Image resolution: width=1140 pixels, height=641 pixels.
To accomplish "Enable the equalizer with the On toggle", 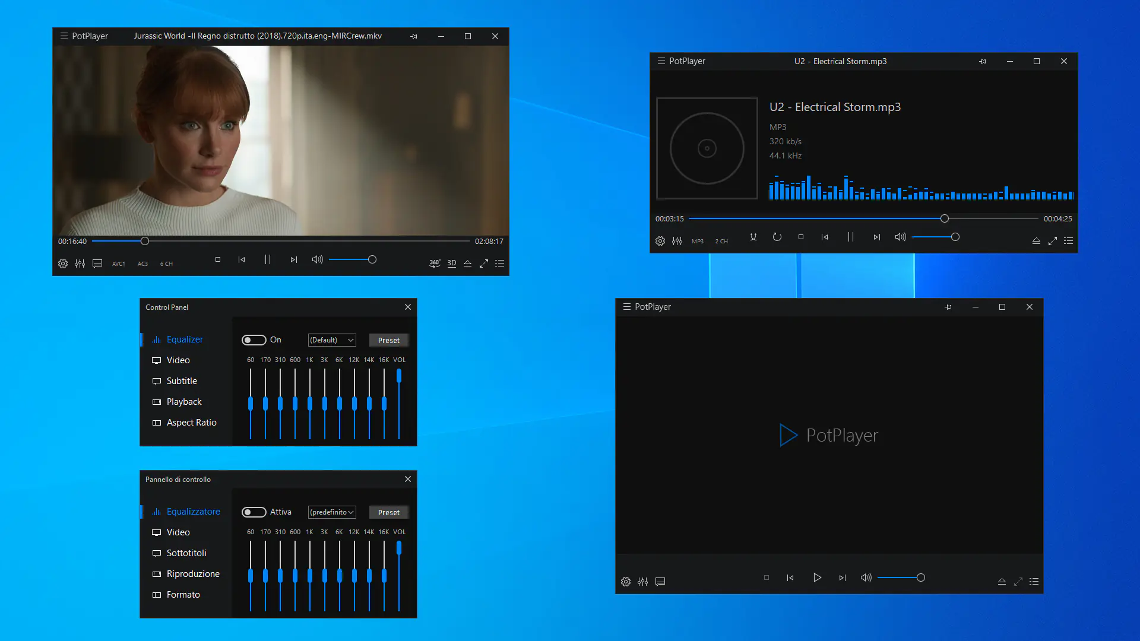I will click(x=254, y=340).
